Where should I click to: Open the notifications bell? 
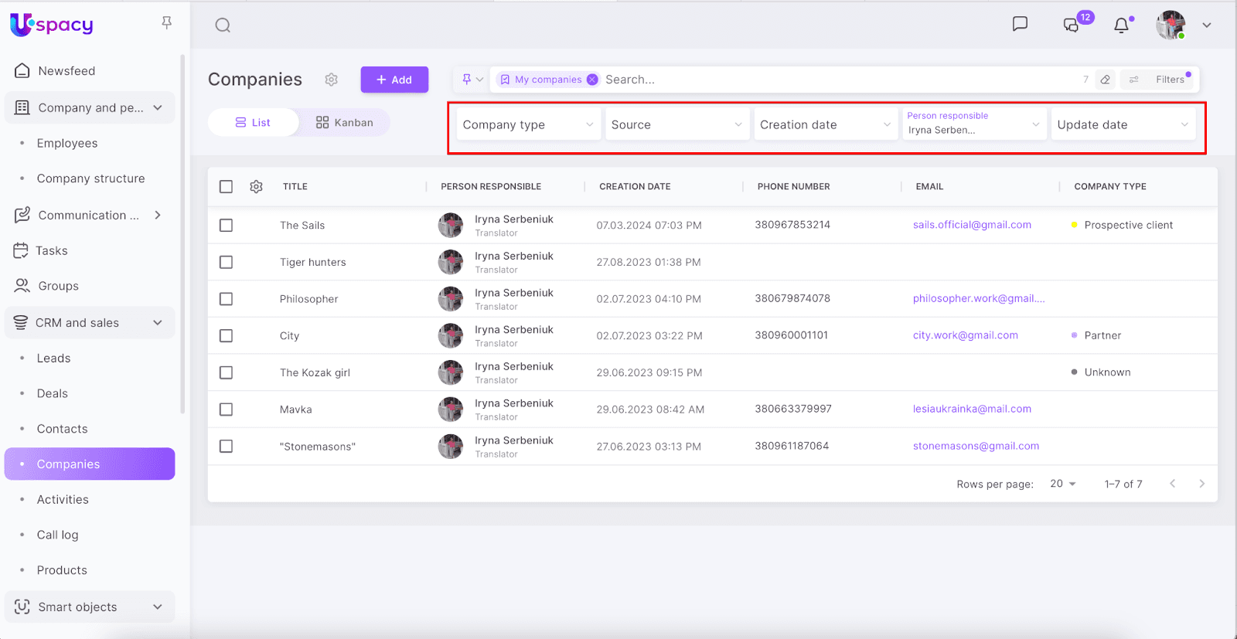(1121, 25)
